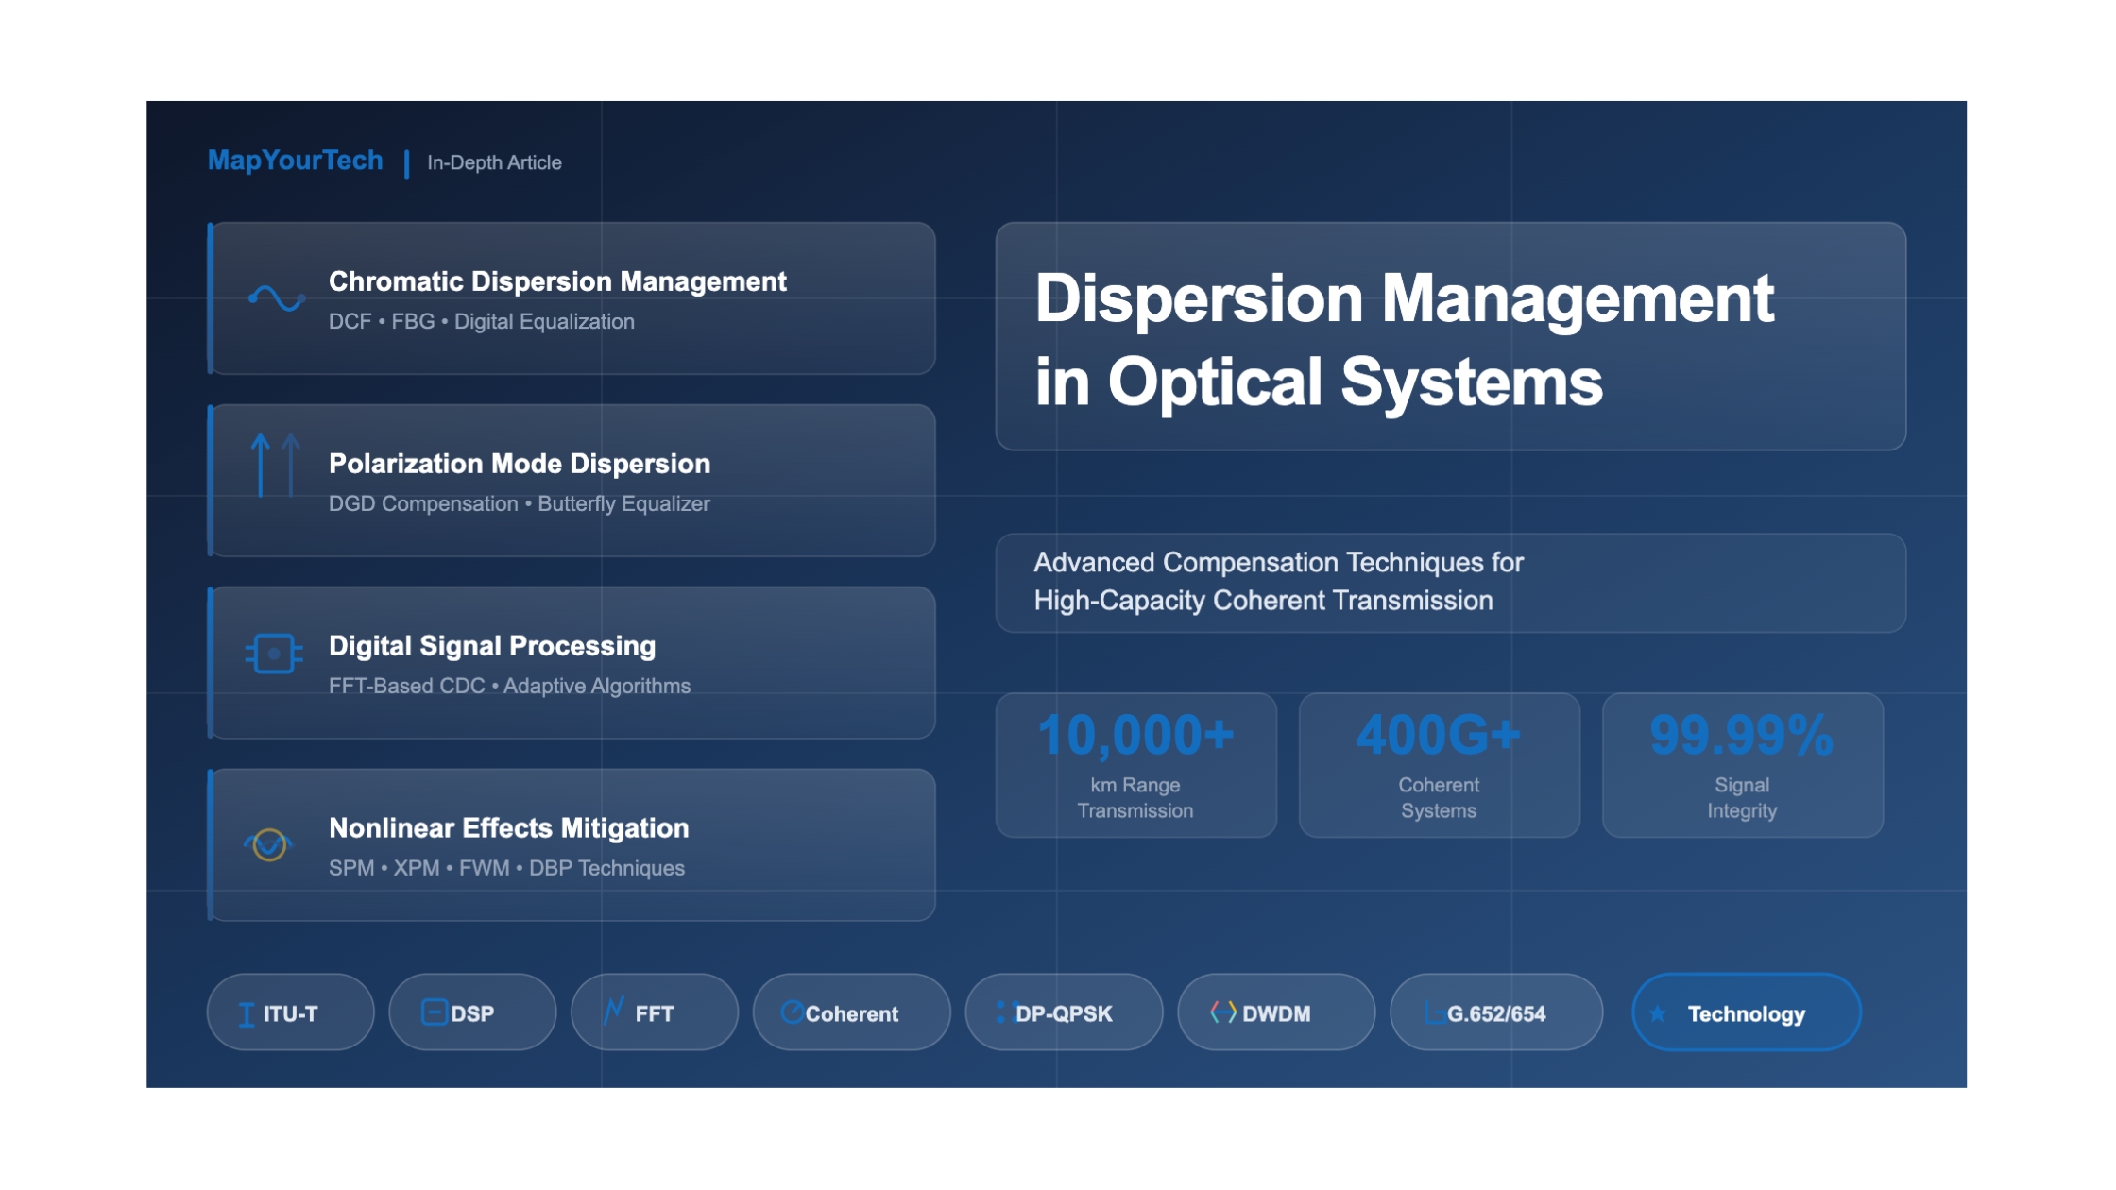
Task: Click the 400G+ Coherent Systems stat box
Action: pos(1439,765)
